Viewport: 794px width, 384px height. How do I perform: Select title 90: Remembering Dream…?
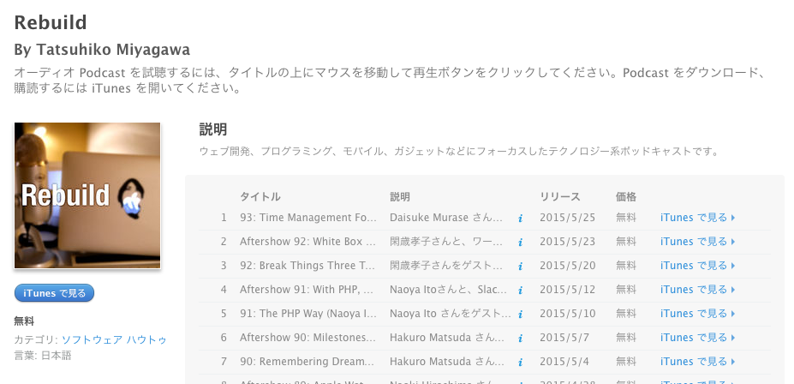[307, 362]
